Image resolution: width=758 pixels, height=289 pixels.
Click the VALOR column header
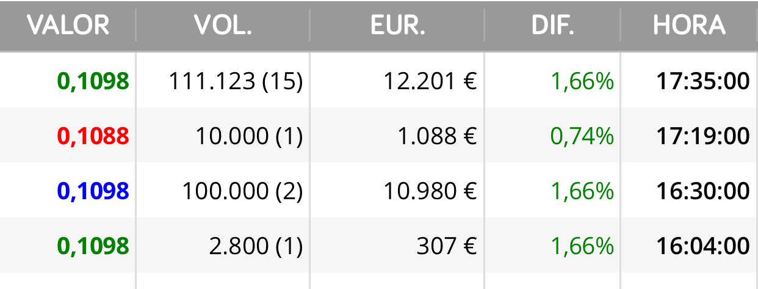(68, 25)
